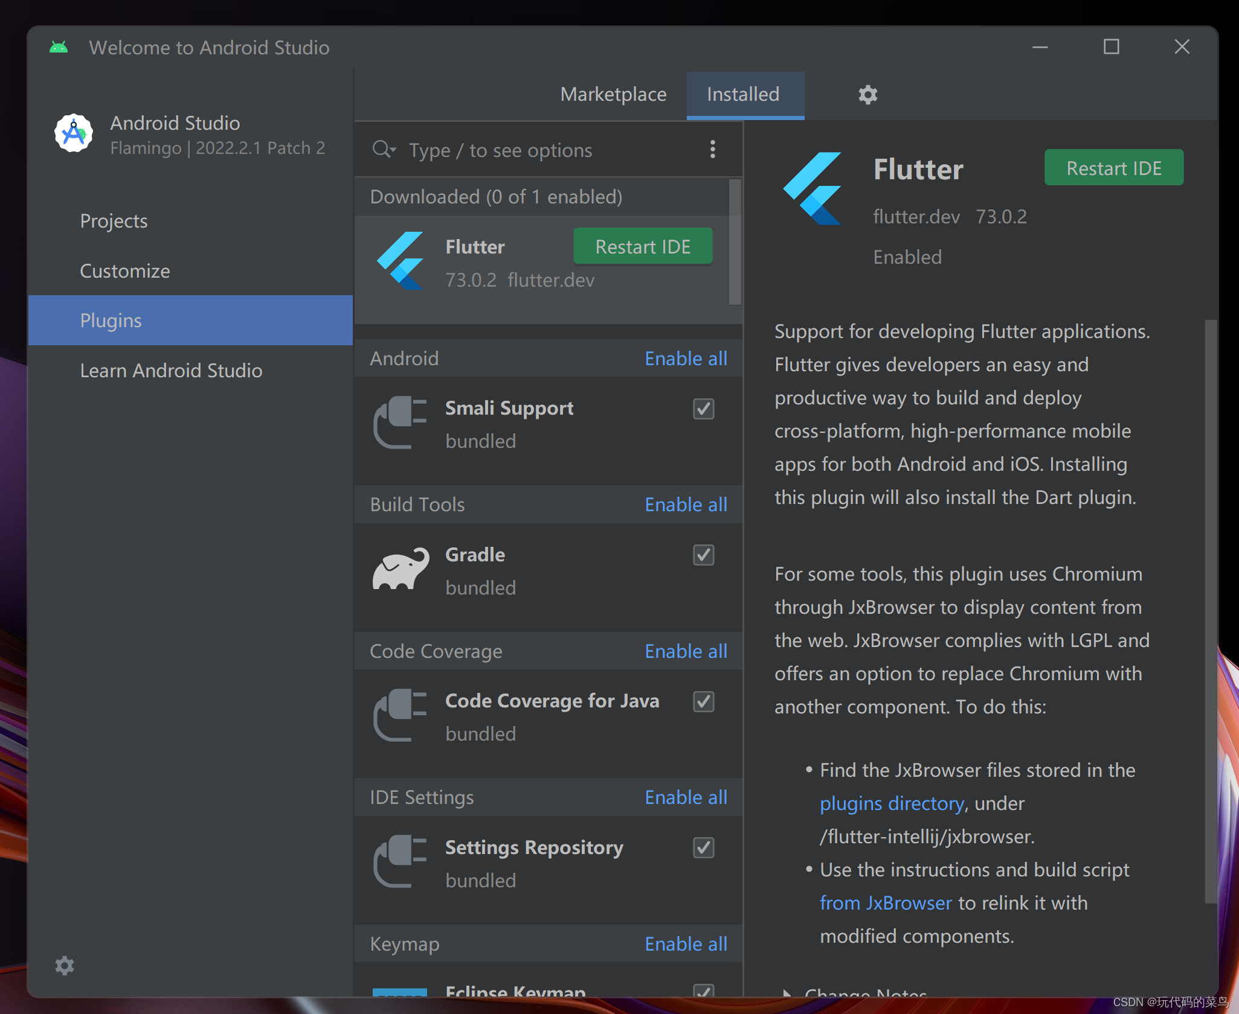Click the plugins settings gear icon near tabs
This screenshot has height=1014, width=1239.
coord(867,95)
